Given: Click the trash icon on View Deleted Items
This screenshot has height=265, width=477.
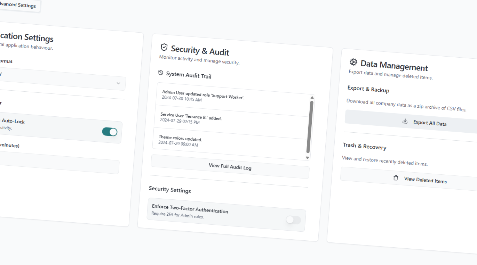Looking at the screenshot, I should point(396,177).
